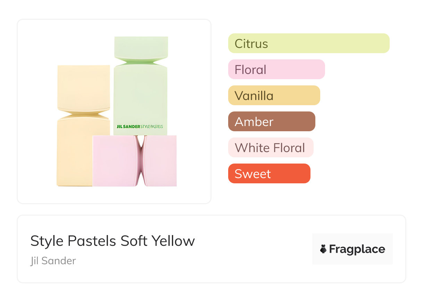The image size is (423, 300).
Task: Pick the White Floral accord bar
Action: pyautogui.click(x=271, y=148)
